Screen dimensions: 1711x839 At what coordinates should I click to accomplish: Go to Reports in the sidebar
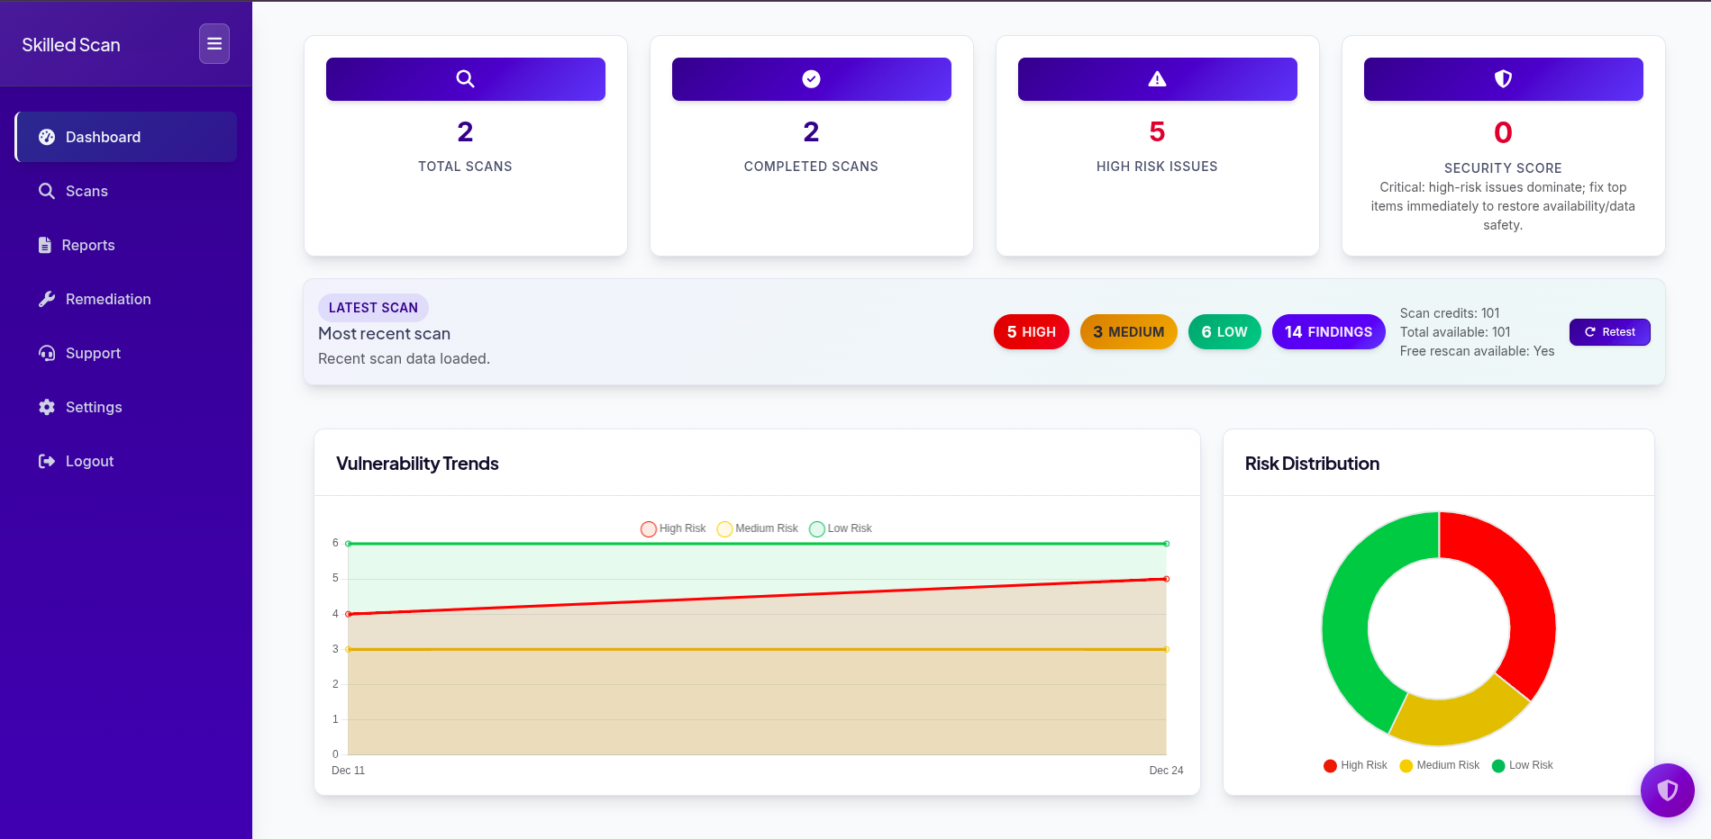tap(87, 245)
